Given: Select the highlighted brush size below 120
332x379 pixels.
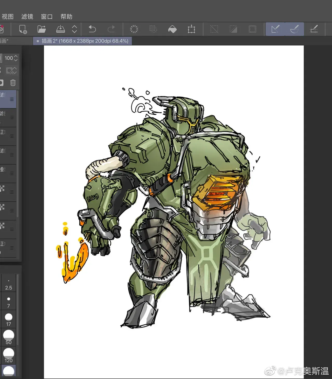Looking at the screenshot, I should pyautogui.click(x=9, y=370).
